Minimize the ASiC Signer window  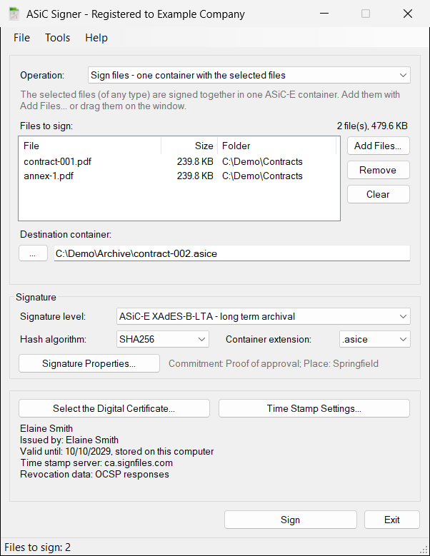tap(324, 14)
